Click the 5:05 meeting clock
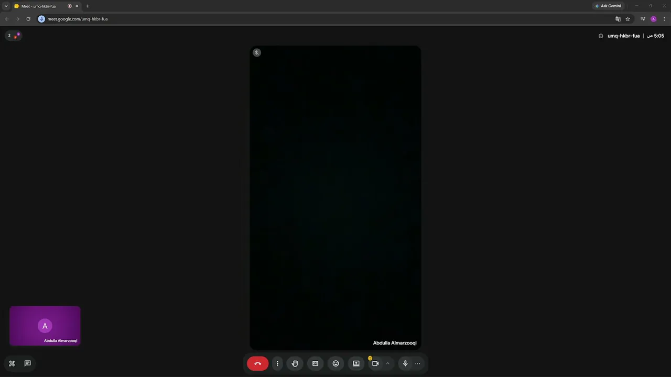671x377 pixels. tap(656, 36)
